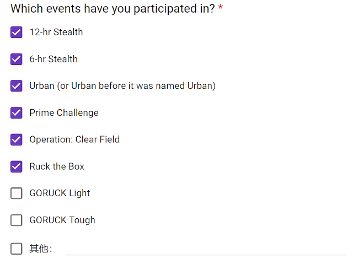Click the "Urban (or Urban before...)" label text
This screenshot has width=353, height=264.
pyautogui.click(x=122, y=86)
